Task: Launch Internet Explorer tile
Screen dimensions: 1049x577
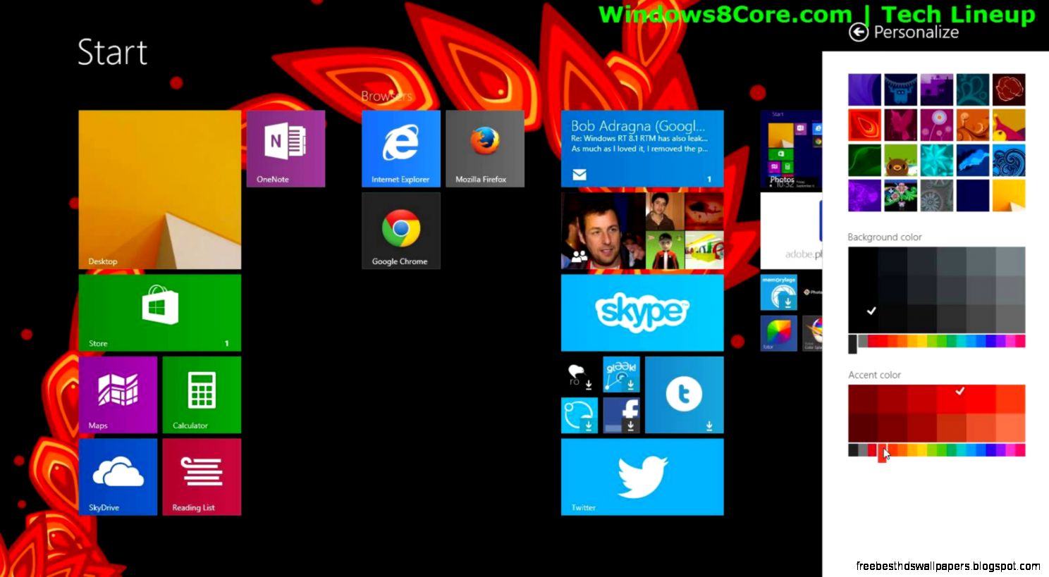Action: (x=401, y=148)
